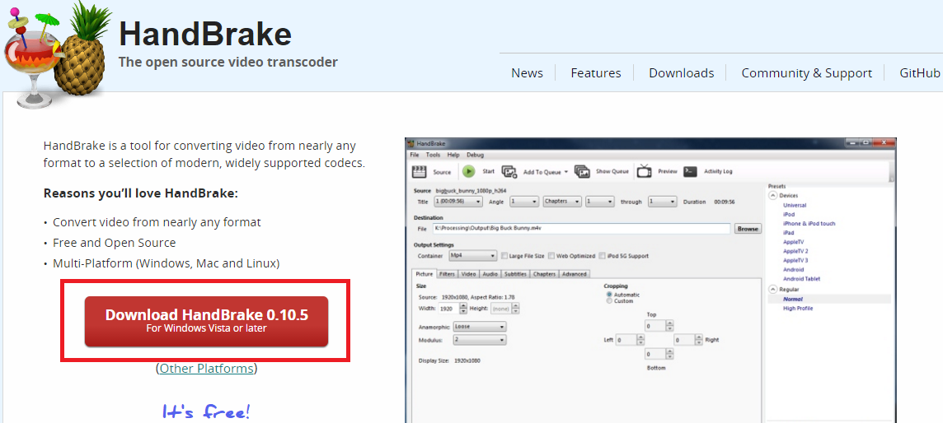Click the Top cropping stepper

coord(670,327)
